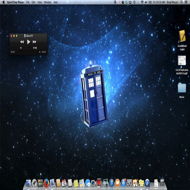The height and width of the screenshot is (190, 190).
Task: Click the QuickTime Player icon in Dock
Action: click(147, 183)
